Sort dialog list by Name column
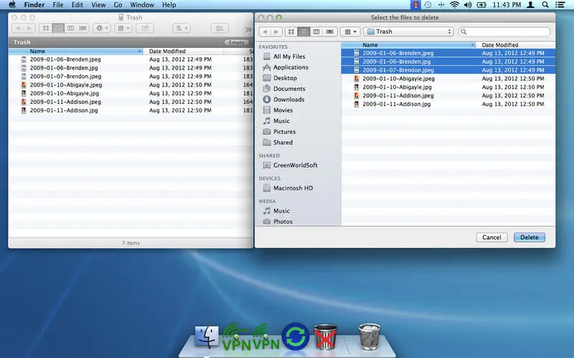This screenshot has height=358, width=574. [408, 45]
